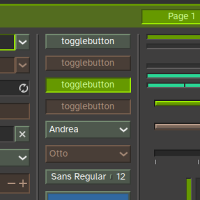Open the top-left combo box chevron

pos(22,42)
